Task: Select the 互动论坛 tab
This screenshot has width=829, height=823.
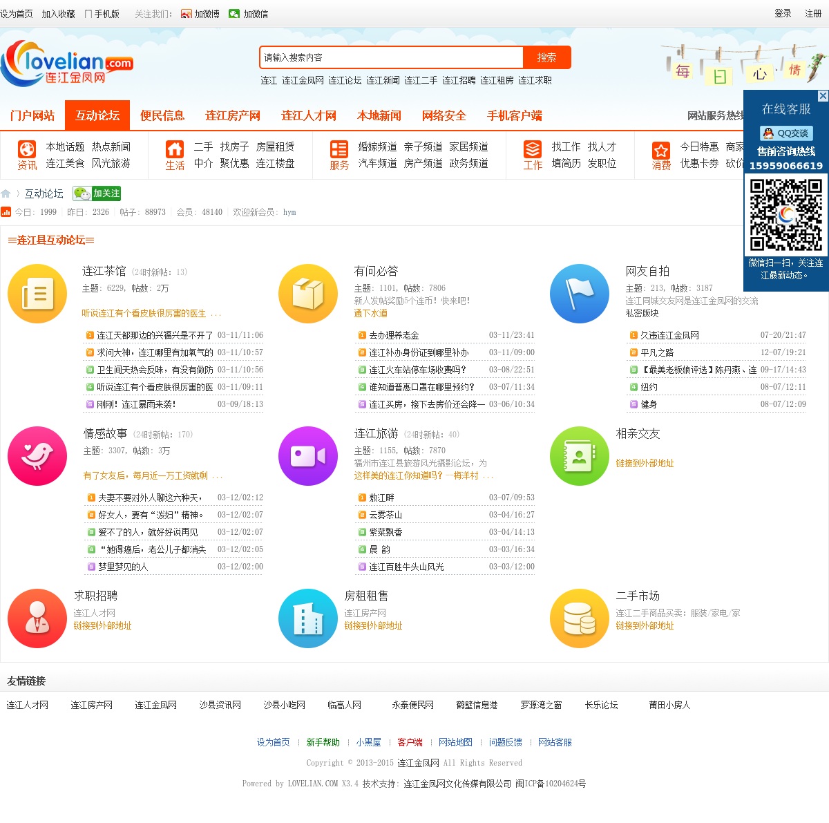Action: click(x=97, y=115)
